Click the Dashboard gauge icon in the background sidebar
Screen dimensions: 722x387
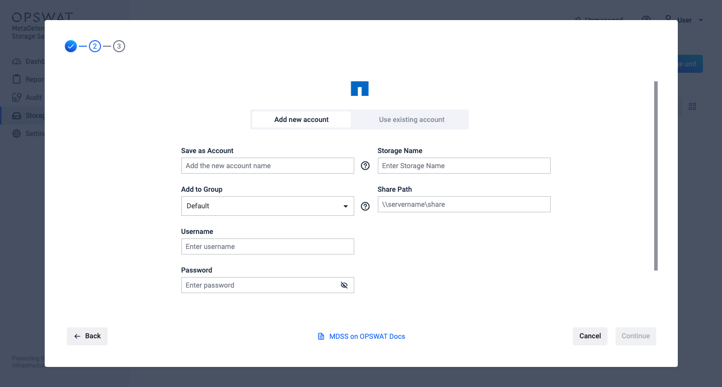click(17, 61)
